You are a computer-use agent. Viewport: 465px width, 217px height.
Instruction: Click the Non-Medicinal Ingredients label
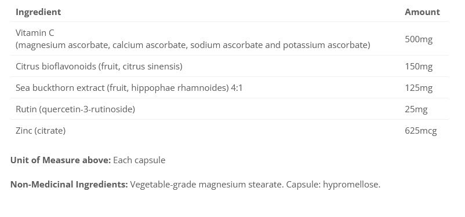69,185
